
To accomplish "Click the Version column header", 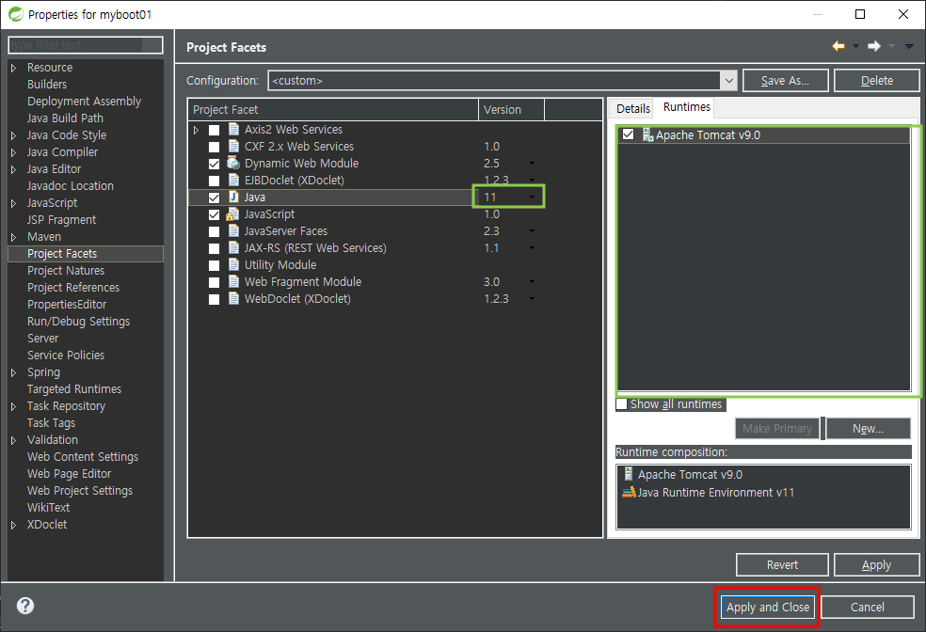I will coord(511,110).
